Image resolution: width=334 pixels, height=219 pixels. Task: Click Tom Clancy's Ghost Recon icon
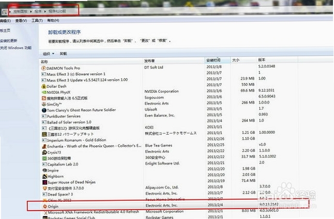(44, 110)
